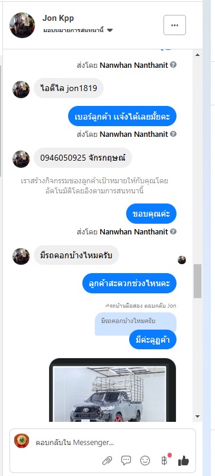Open Jon Kpp profile picture in header
This screenshot has height=476, width=215.
[22, 25]
